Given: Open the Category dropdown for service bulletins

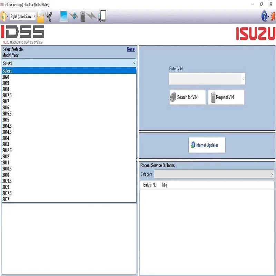Looking at the screenshot, I should click(x=214, y=174).
